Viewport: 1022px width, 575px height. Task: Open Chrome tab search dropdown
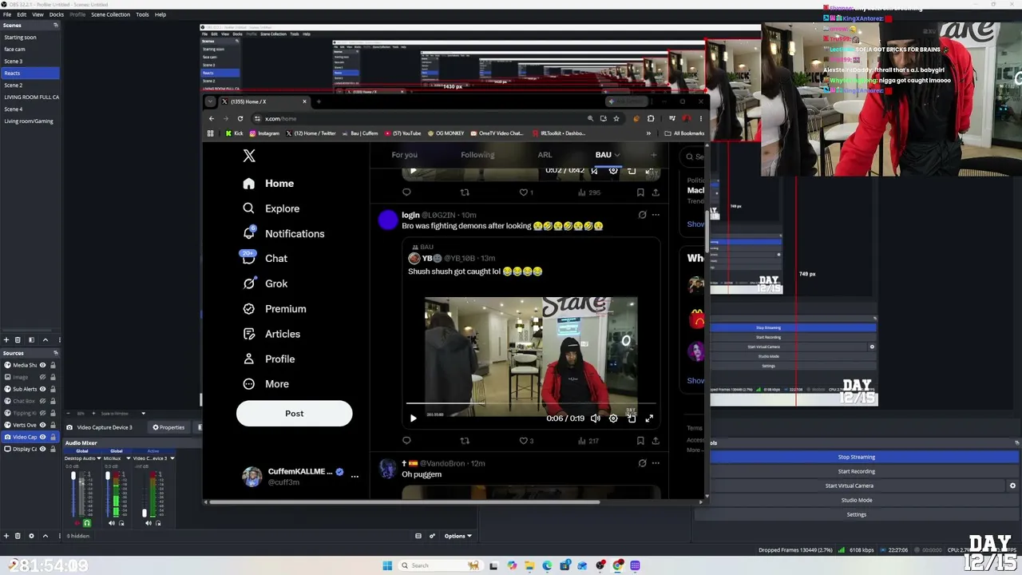click(x=210, y=101)
